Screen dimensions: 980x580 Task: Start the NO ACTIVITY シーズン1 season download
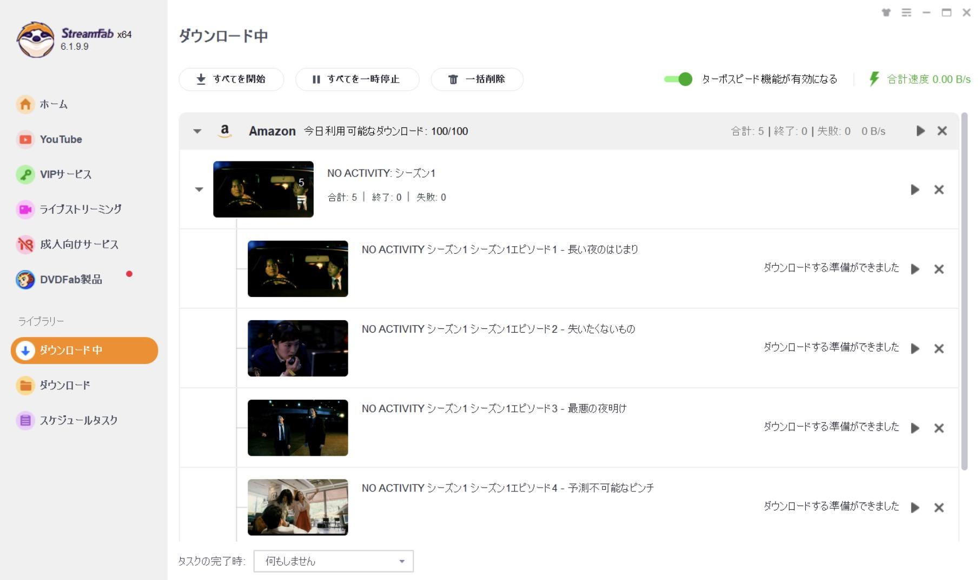point(915,190)
